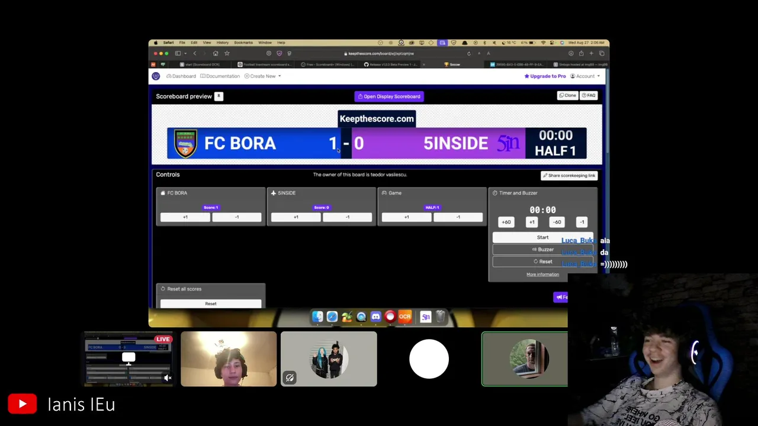The height and width of the screenshot is (426, 758).
Task: Click Share scorekeeping link button
Action: coord(568,175)
